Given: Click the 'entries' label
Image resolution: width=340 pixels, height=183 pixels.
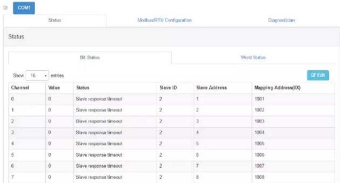Looking at the screenshot, I should point(57,76).
